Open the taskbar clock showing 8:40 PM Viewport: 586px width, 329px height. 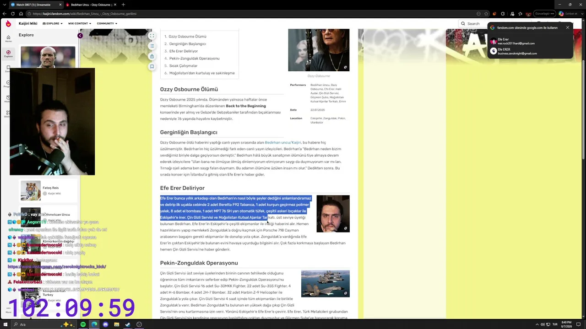[566, 324]
